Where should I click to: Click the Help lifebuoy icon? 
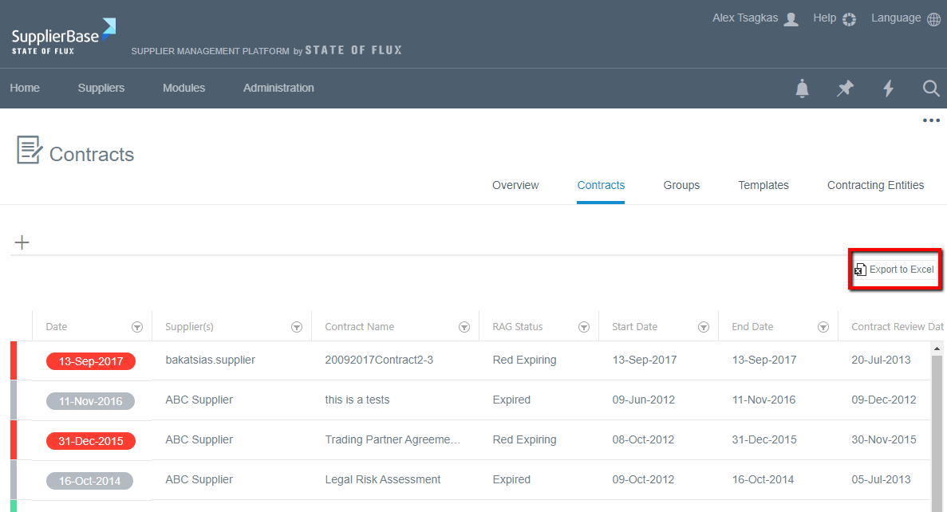849,19
